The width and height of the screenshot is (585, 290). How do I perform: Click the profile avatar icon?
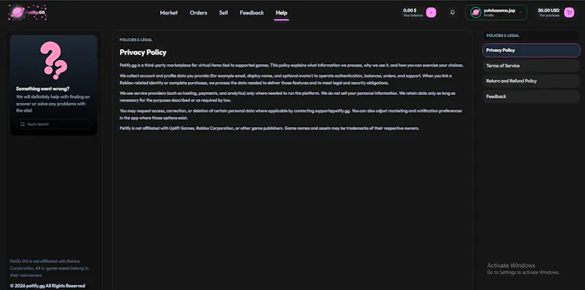(x=476, y=12)
